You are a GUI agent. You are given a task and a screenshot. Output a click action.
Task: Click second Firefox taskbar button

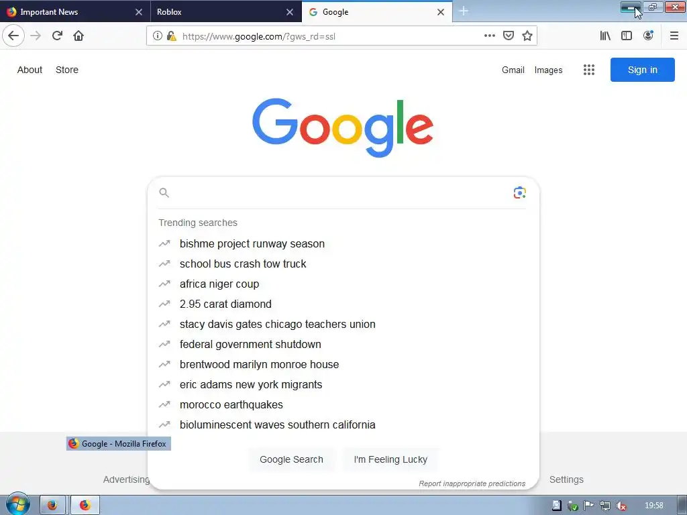85,505
